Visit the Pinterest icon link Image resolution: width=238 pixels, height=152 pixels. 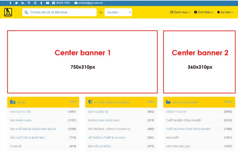29,3
